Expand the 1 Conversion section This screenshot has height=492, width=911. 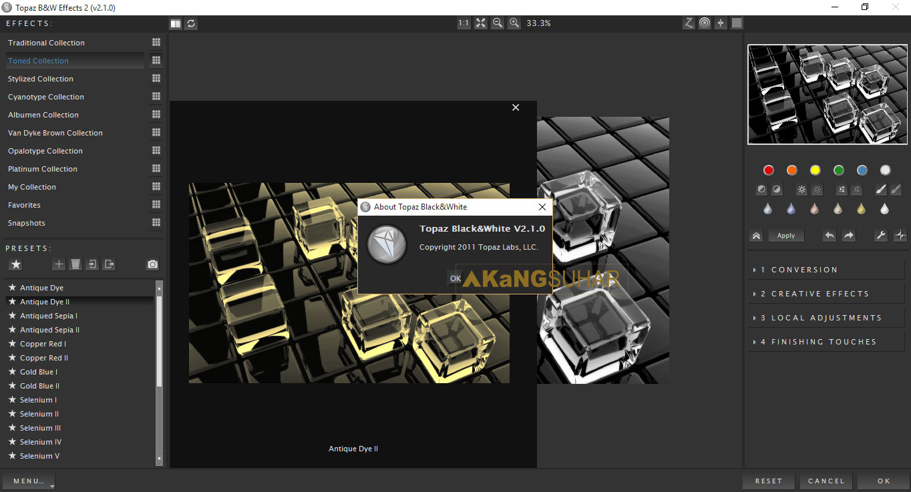pos(826,270)
